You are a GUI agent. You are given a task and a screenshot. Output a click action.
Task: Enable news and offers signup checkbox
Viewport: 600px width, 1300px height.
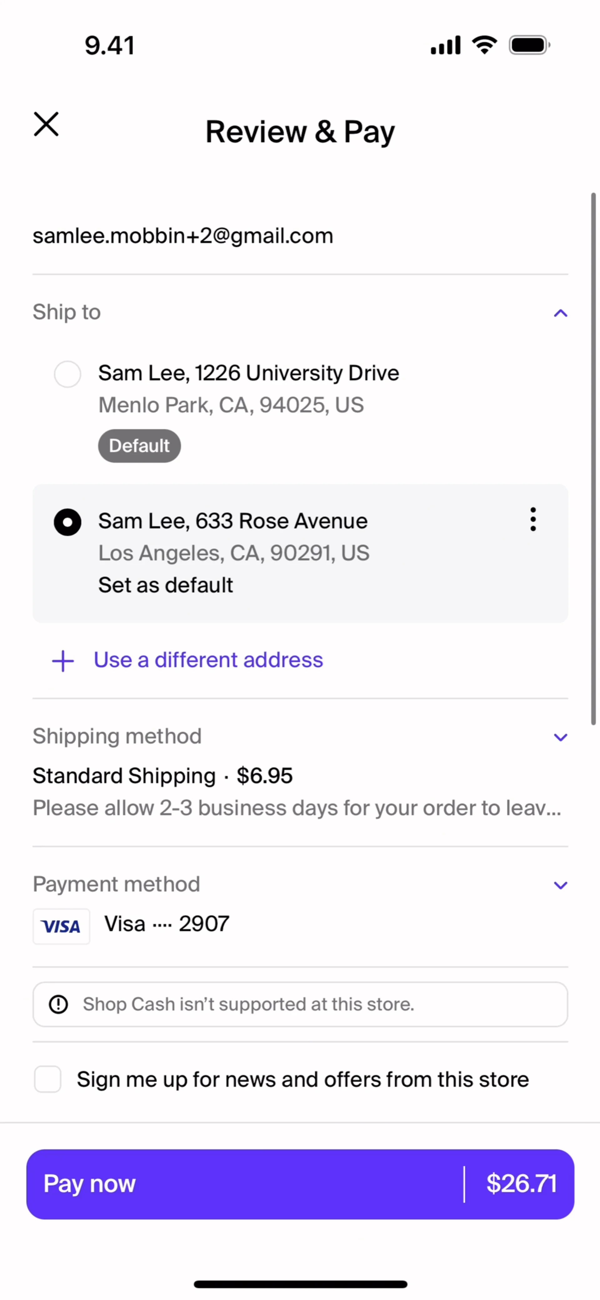(x=48, y=1079)
